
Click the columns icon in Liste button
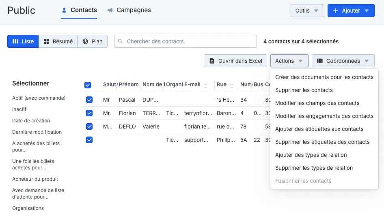coord(15,41)
